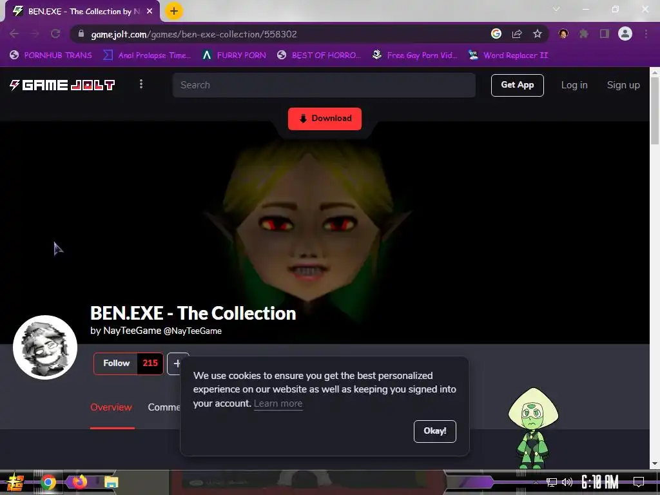Image resolution: width=660 pixels, height=495 pixels.
Task: Dismiss cookie notice with Okay! button
Action: click(435, 431)
